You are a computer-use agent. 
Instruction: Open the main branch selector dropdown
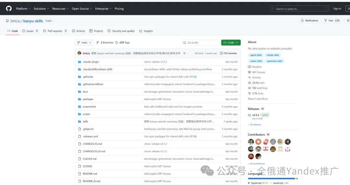click(84, 43)
